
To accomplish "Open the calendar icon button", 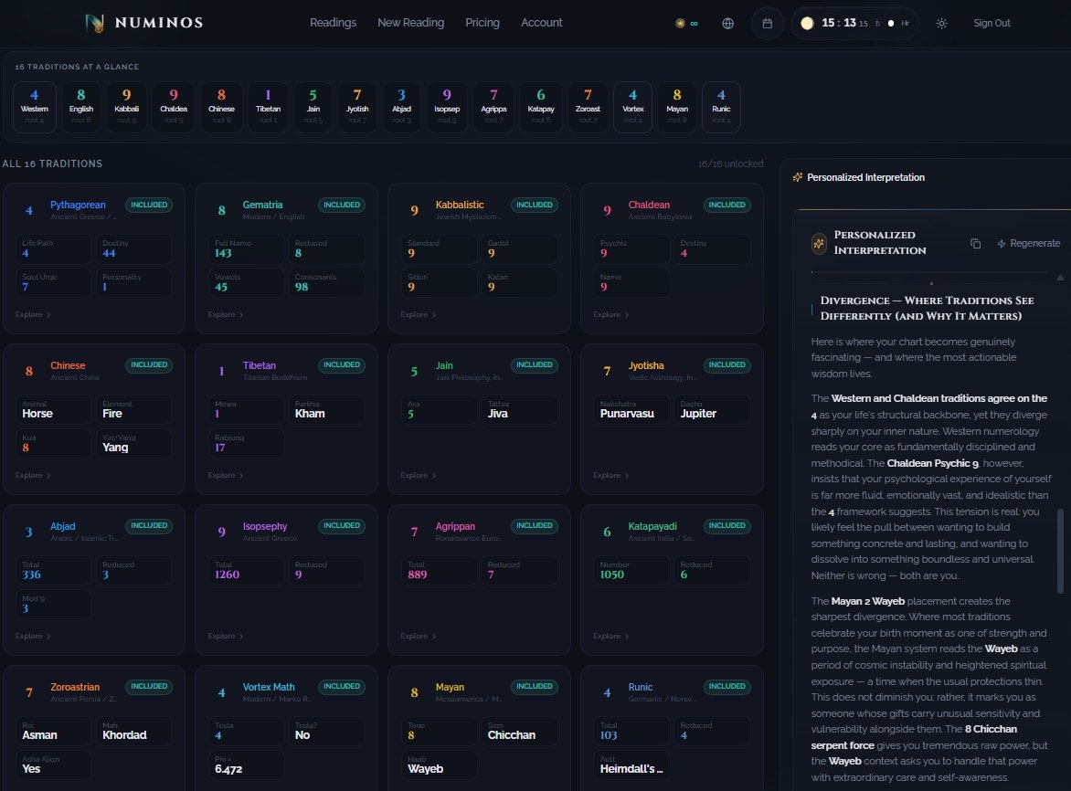I will tap(767, 23).
